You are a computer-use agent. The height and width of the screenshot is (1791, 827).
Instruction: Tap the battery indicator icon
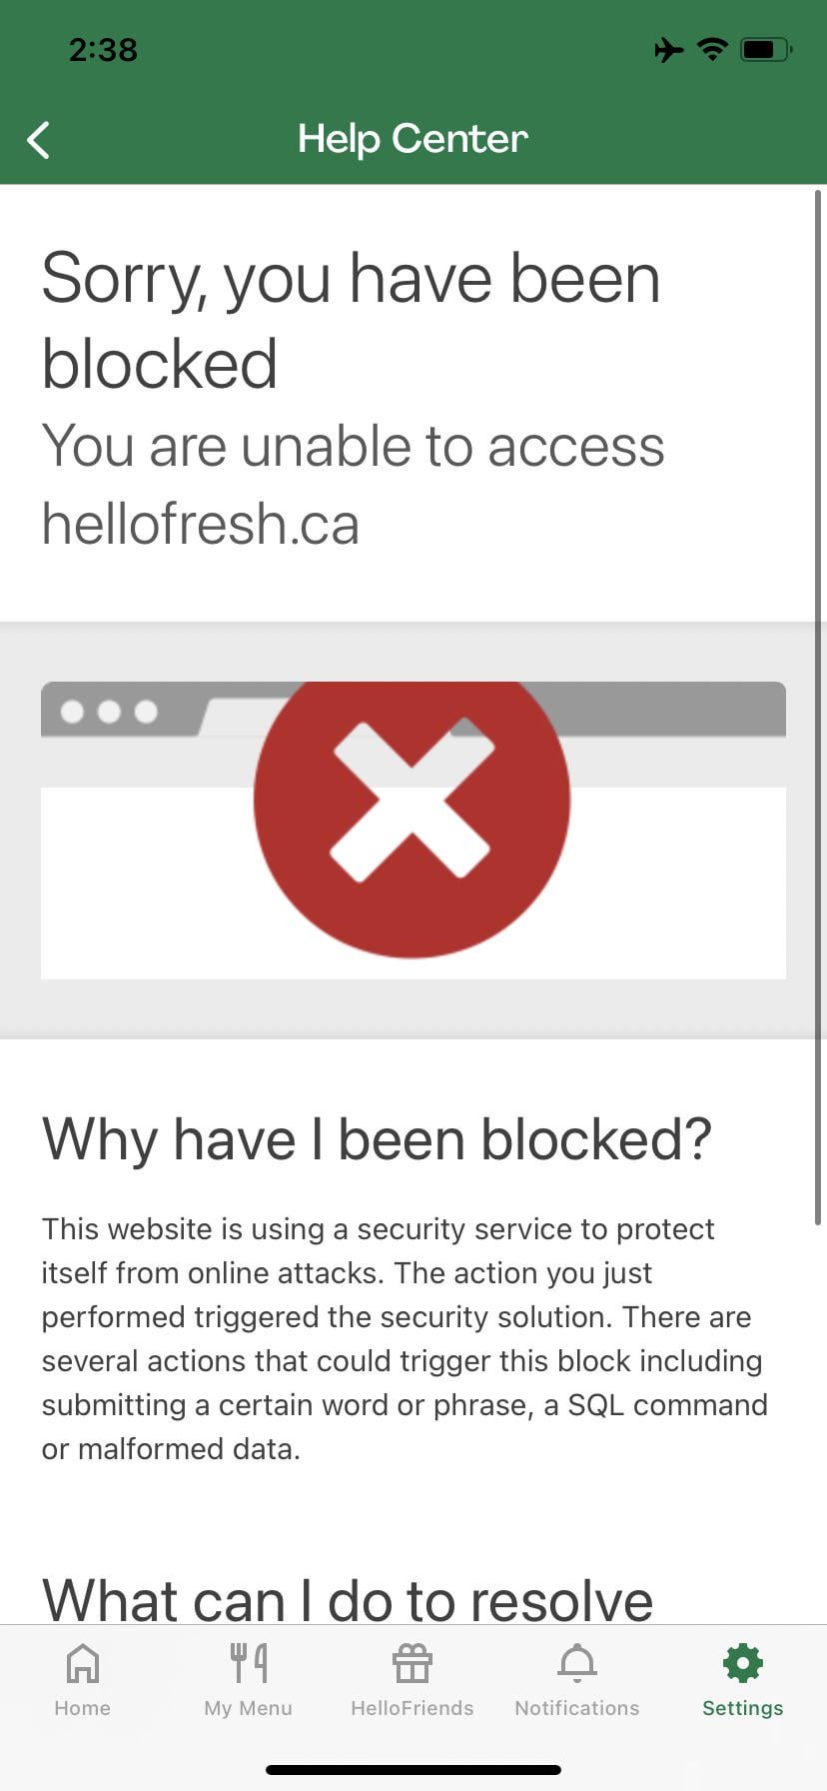[765, 49]
